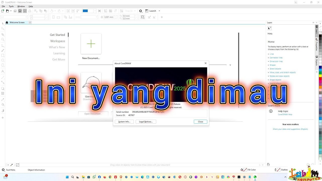The image size is (322, 181).
Task: Pick the red palette swatch
Action: click(x=320, y=79)
